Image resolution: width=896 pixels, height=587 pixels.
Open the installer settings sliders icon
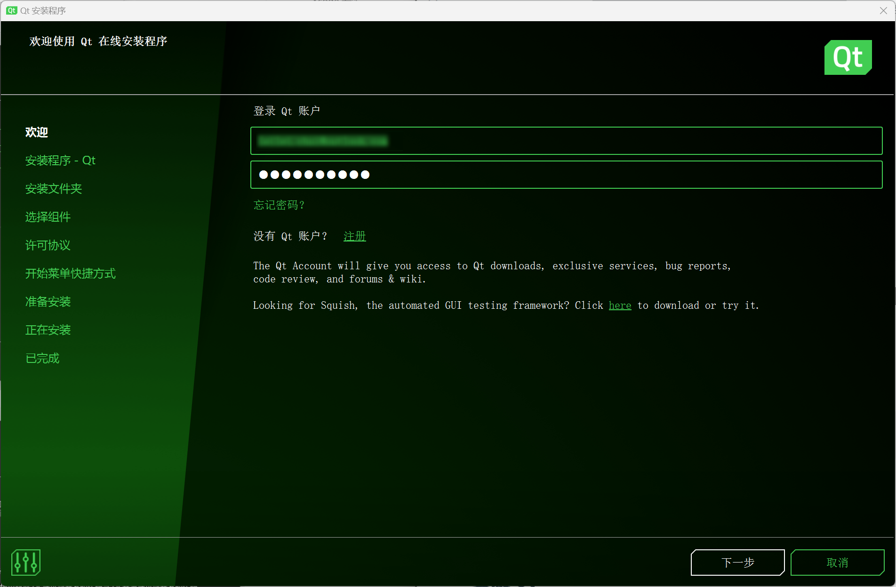tap(26, 562)
